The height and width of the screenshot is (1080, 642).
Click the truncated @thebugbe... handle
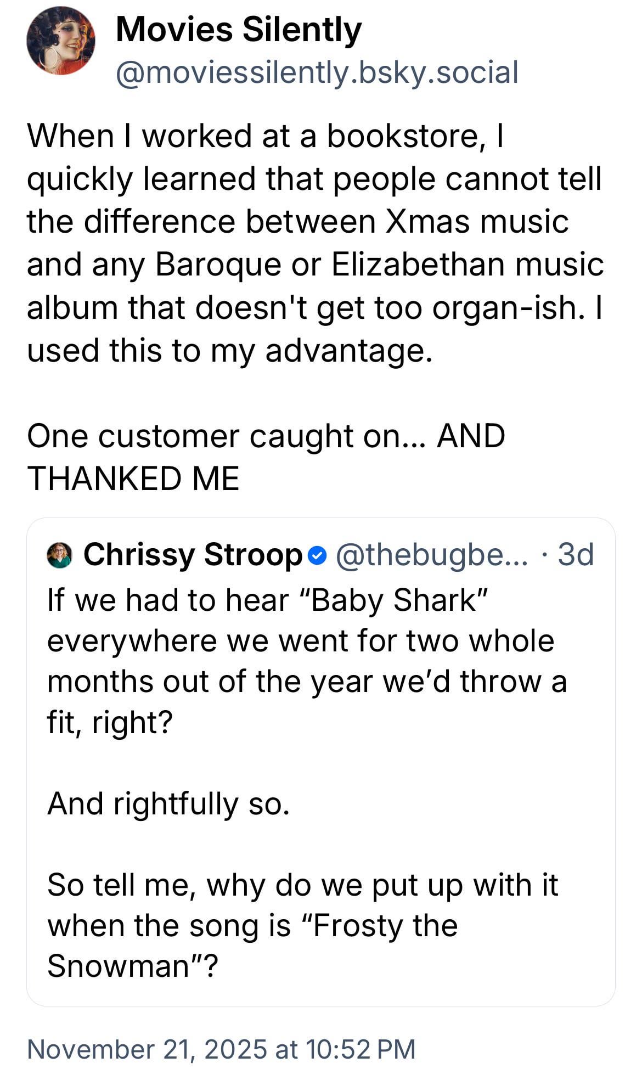(431, 555)
